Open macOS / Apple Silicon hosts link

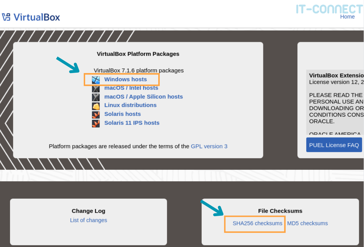(144, 96)
